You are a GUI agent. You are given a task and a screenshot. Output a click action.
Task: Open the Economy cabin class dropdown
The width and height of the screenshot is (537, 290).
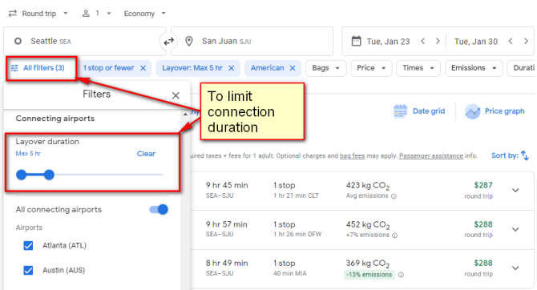pos(145,14)
